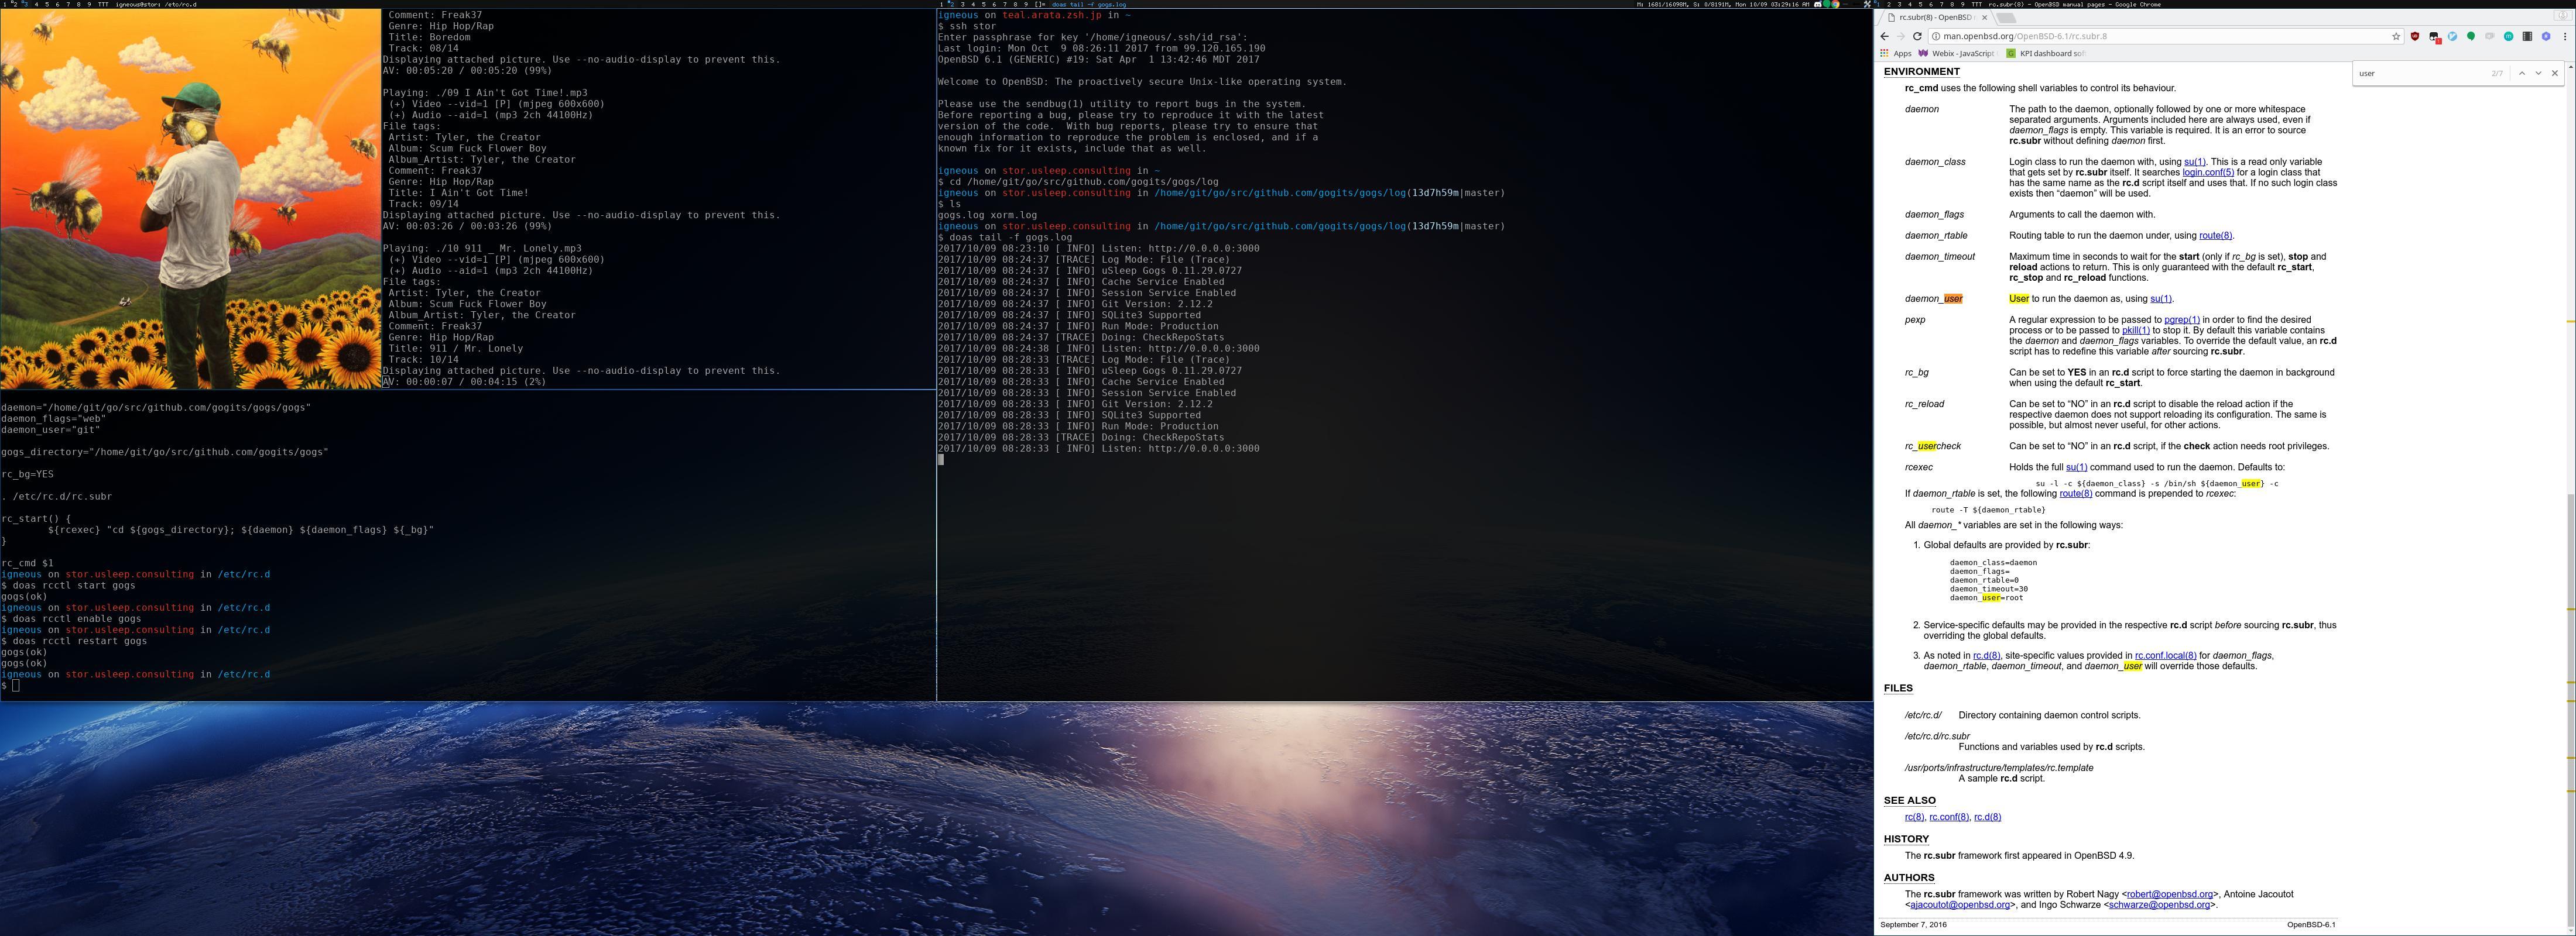This screenshot has height=936, width=2576.
Task: Click the uBlock Origin shield extension icon
Action: (x=2415, y=37)
